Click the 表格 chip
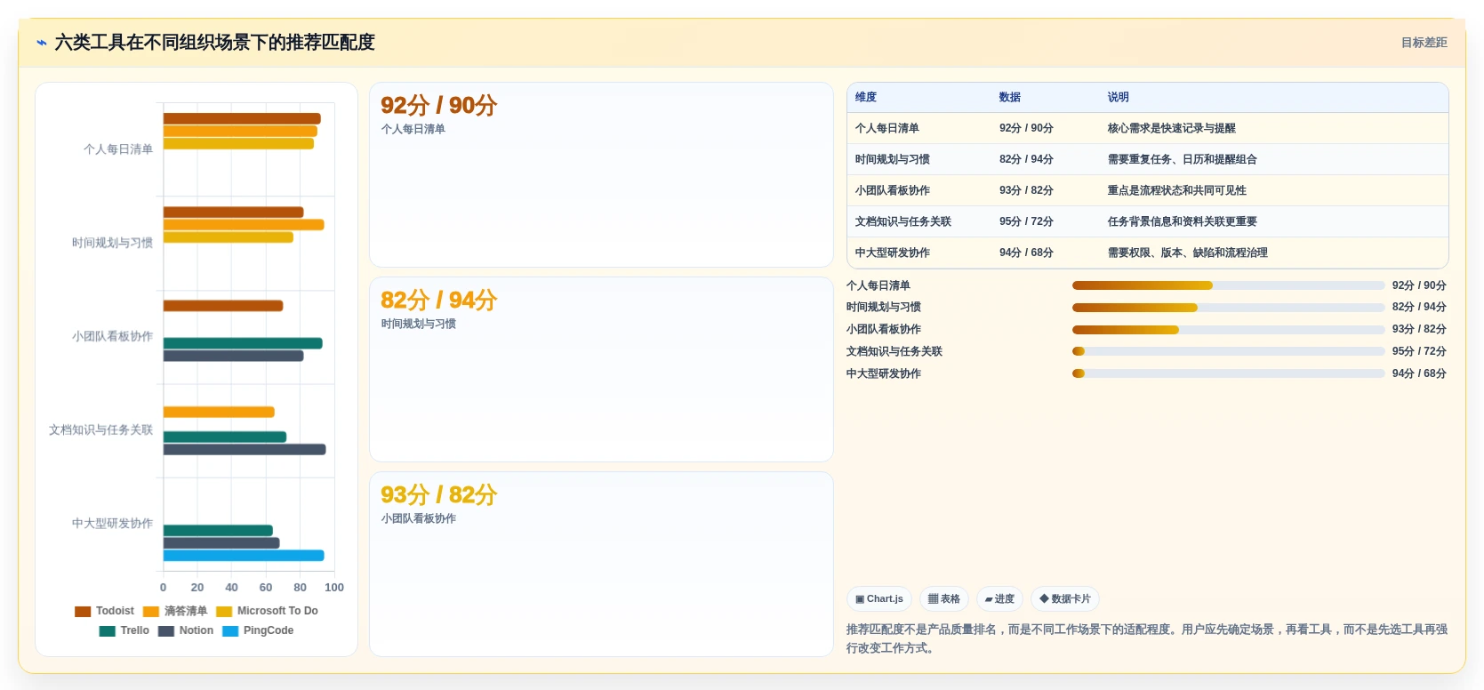Screen dimensions: 1484x690 click(944, 599)
